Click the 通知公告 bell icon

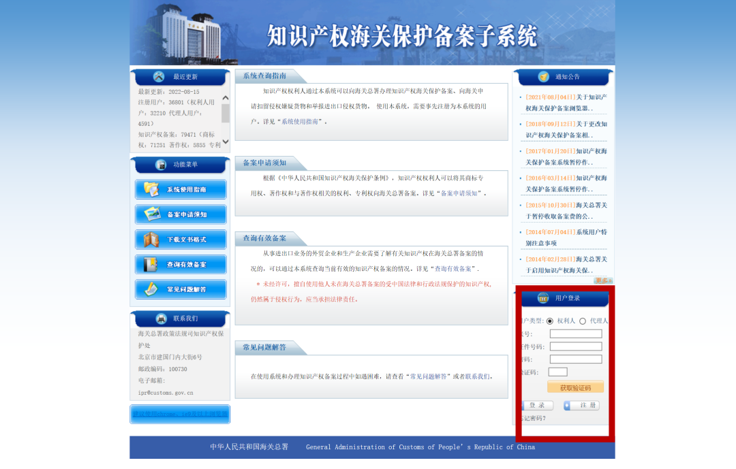(543, 77)
